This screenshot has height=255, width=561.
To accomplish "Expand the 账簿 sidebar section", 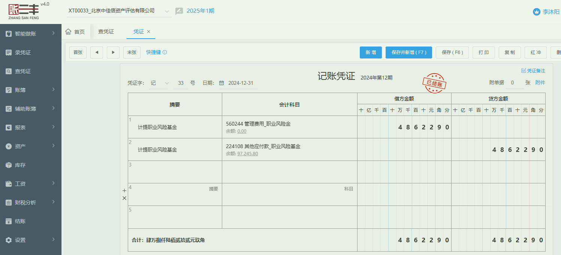I will pos(31,90).
